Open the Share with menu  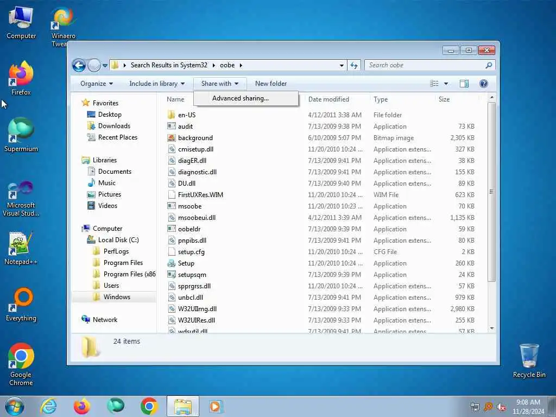tap(220, 84)
